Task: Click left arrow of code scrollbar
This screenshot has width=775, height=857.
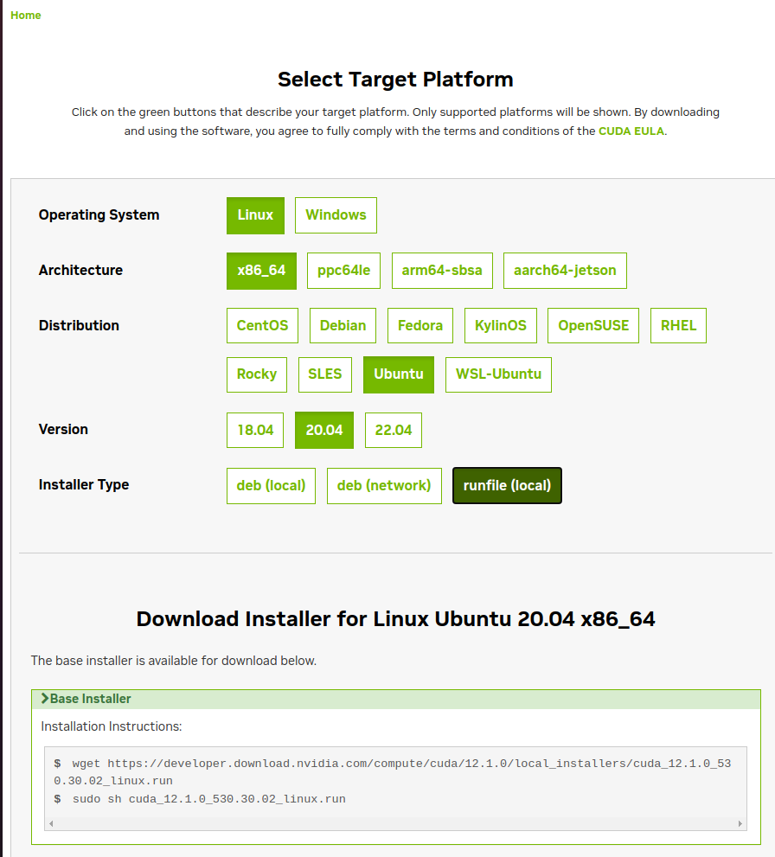Action: [51, 823]
